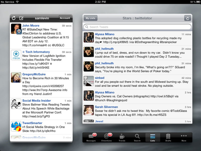Open the Search tab
The image size is (201, 151).
tap(137, 138)
